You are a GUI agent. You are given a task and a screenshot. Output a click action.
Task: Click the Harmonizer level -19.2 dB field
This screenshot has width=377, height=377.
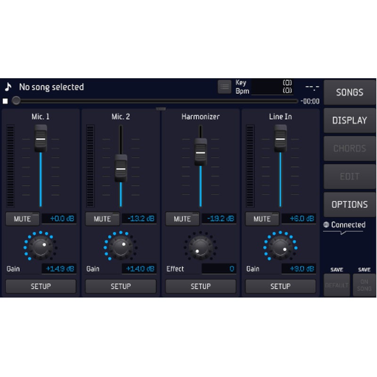(219, 219)
